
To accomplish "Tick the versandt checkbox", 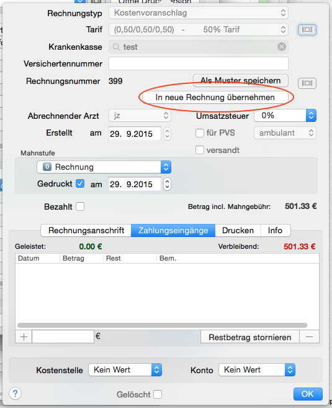I will click(200, 150).
